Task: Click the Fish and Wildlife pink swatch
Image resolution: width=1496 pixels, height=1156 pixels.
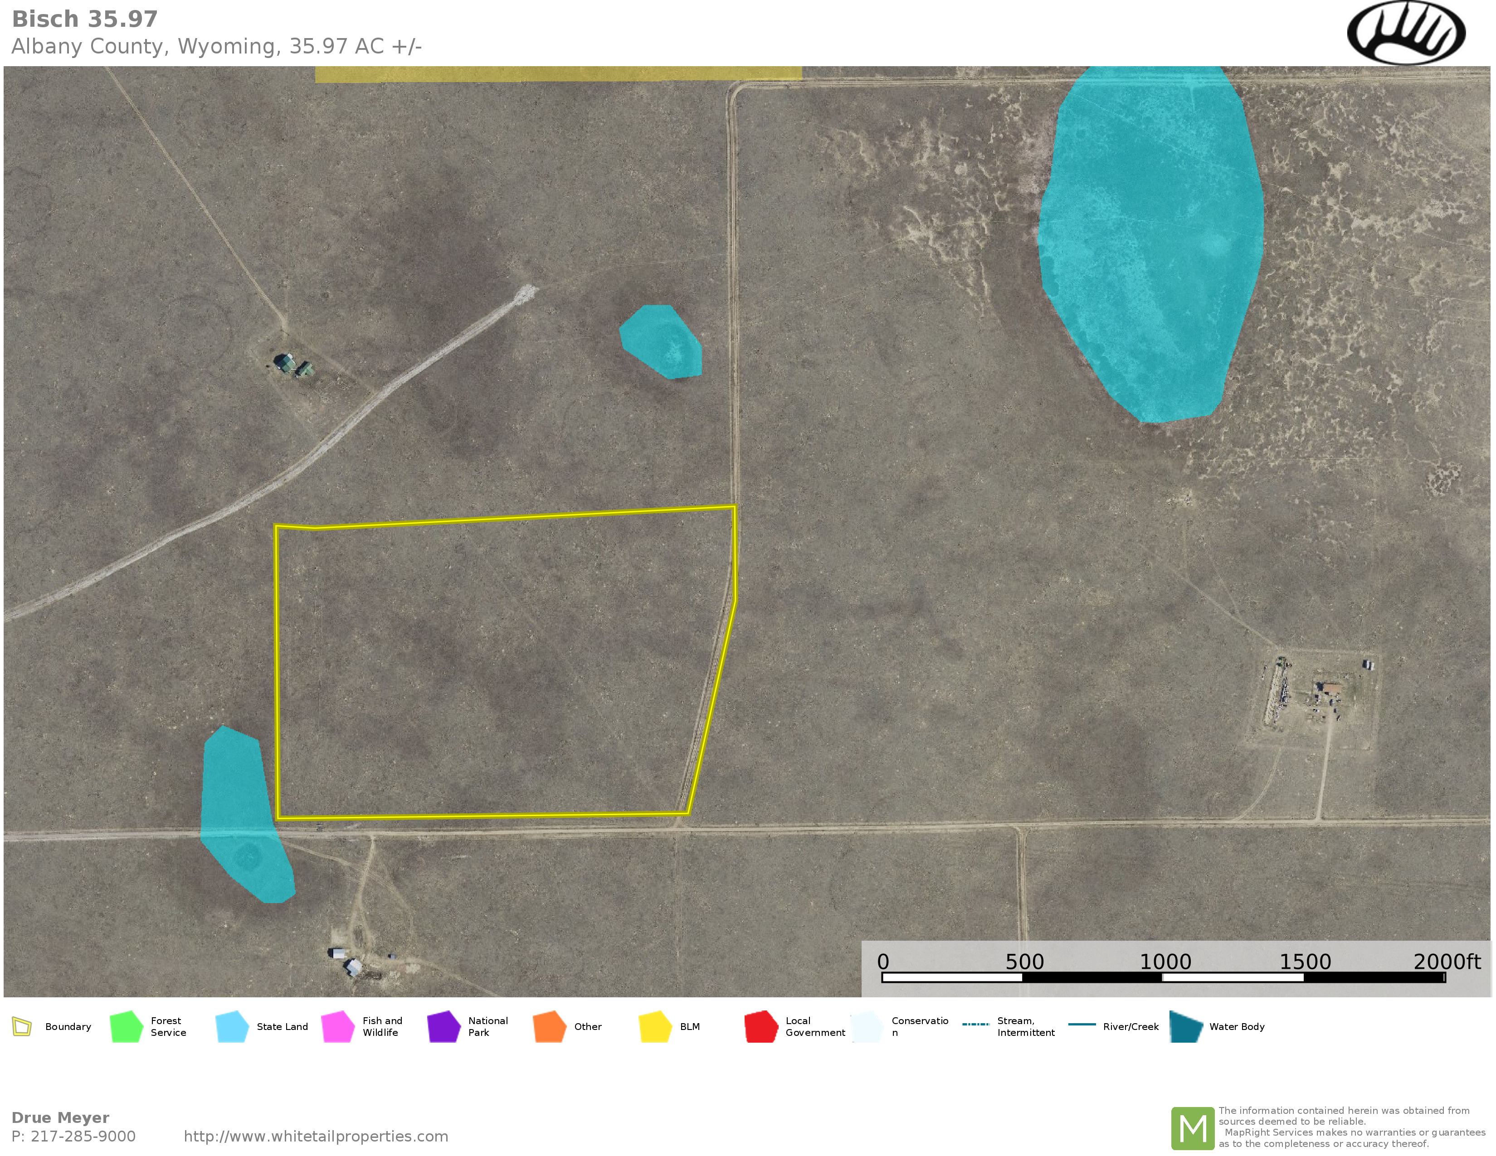Action: (338, 1026)
